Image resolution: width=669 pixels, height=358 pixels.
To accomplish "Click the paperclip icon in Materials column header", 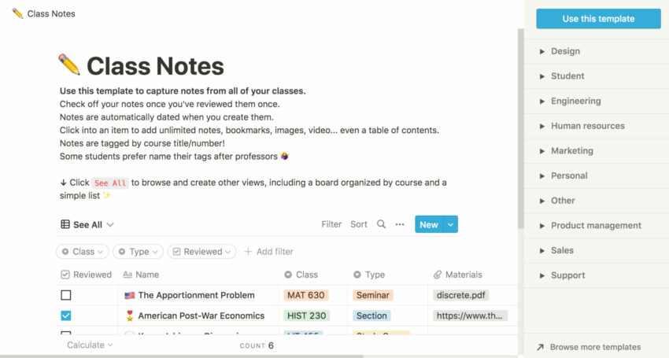I will tap(438, 275).
